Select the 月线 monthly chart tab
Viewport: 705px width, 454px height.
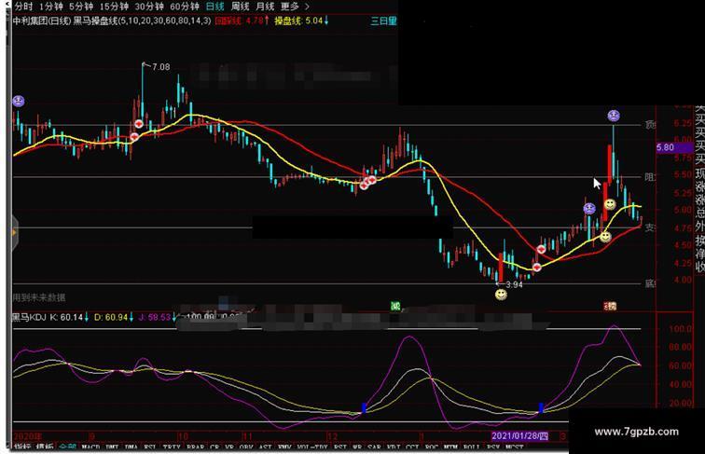(265, 7)
